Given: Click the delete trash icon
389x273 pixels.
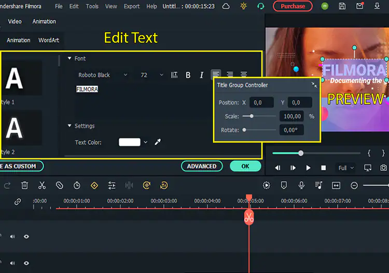Looking at the screenshot, I should click(x=24, y=185).
